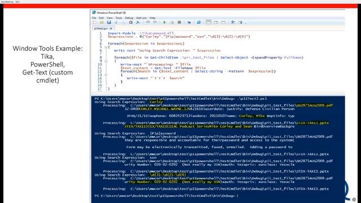Save the script with the floppy disk icon
361x203 pixels.
[x=109, y=23]
